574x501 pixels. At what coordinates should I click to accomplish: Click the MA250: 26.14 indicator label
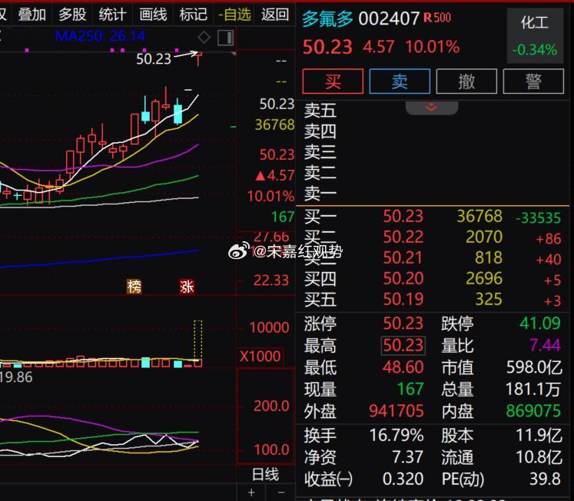coord(101,36)
